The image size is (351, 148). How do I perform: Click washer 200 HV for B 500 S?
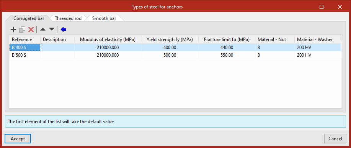coord(318,55)
